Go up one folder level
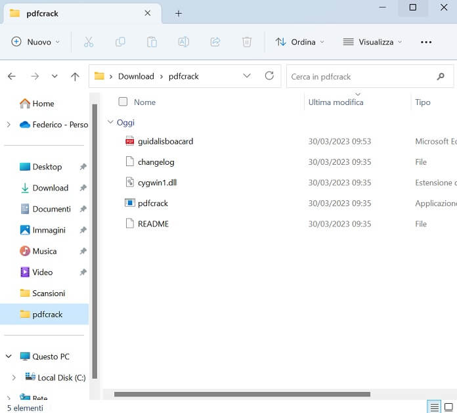This screenshot has height=413, width=457. tap(75, 76)
